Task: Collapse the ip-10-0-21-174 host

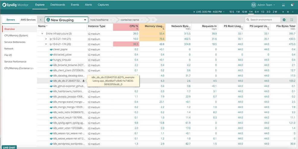Action: (46, 44)
